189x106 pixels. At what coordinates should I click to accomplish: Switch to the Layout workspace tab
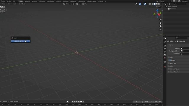pyautogui.click(x=21, y=1)
